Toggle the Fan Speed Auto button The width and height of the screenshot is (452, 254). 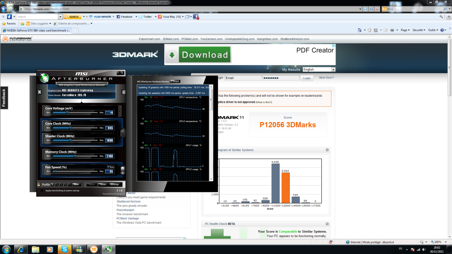tap(111, 167)
